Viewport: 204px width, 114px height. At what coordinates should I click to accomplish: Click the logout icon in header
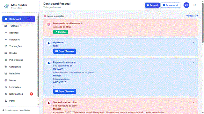[x=195, y=5]
